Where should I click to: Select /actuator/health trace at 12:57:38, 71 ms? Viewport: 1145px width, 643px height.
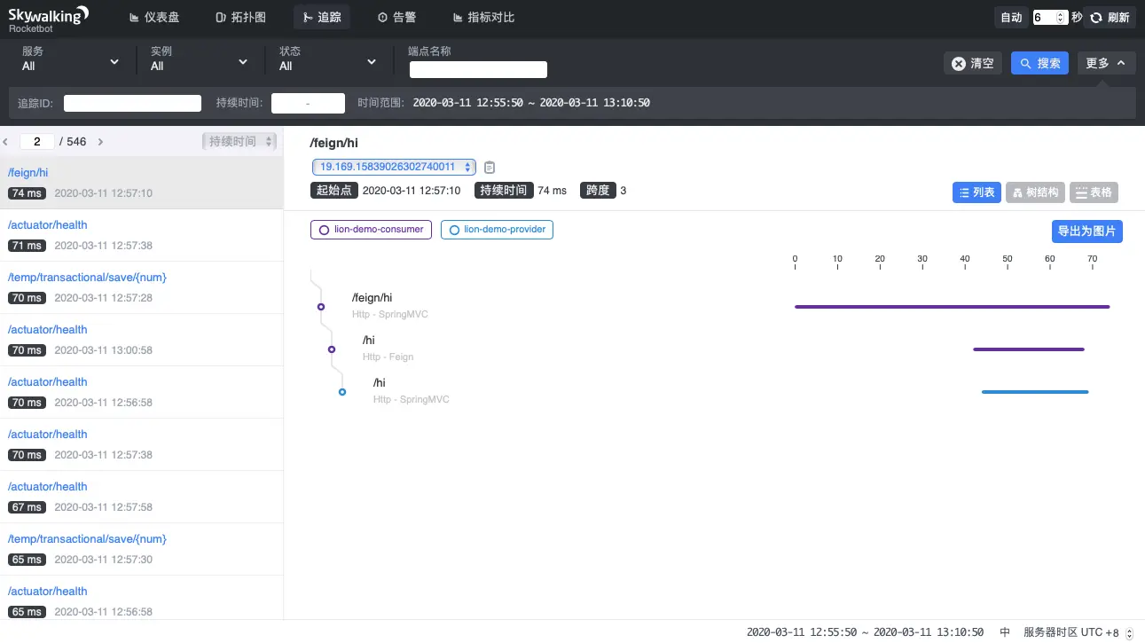141,235
